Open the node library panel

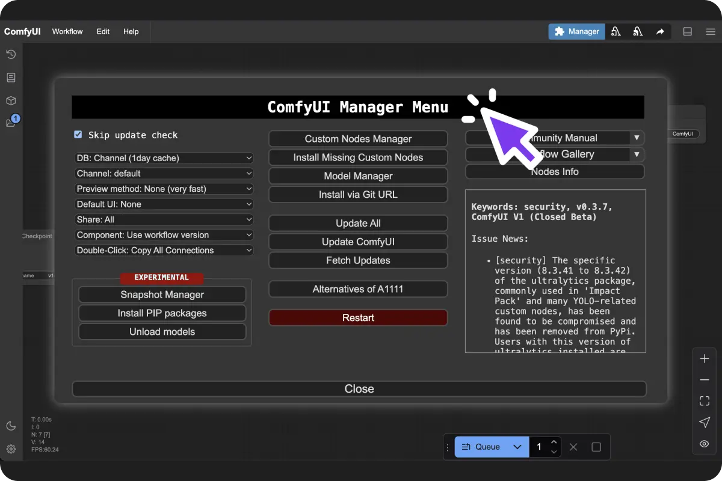pyautogui.click(x=11, y=77)
